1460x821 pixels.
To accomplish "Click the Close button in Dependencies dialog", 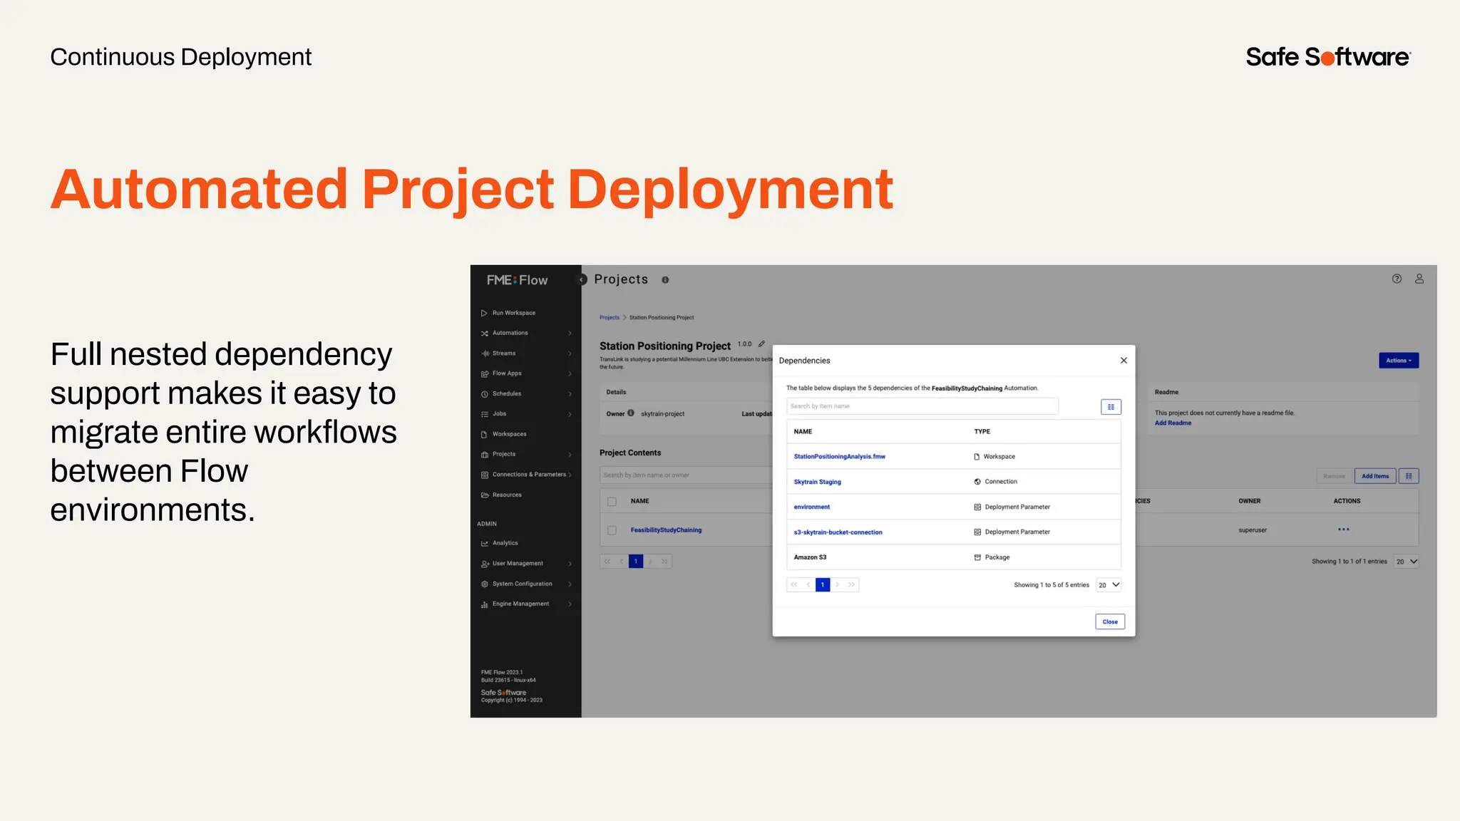I will pos(1110,622).
